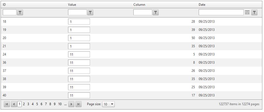This screenshot has width=264, height=112.
Task: Go to page 2
Action: (x=24, y=104)
